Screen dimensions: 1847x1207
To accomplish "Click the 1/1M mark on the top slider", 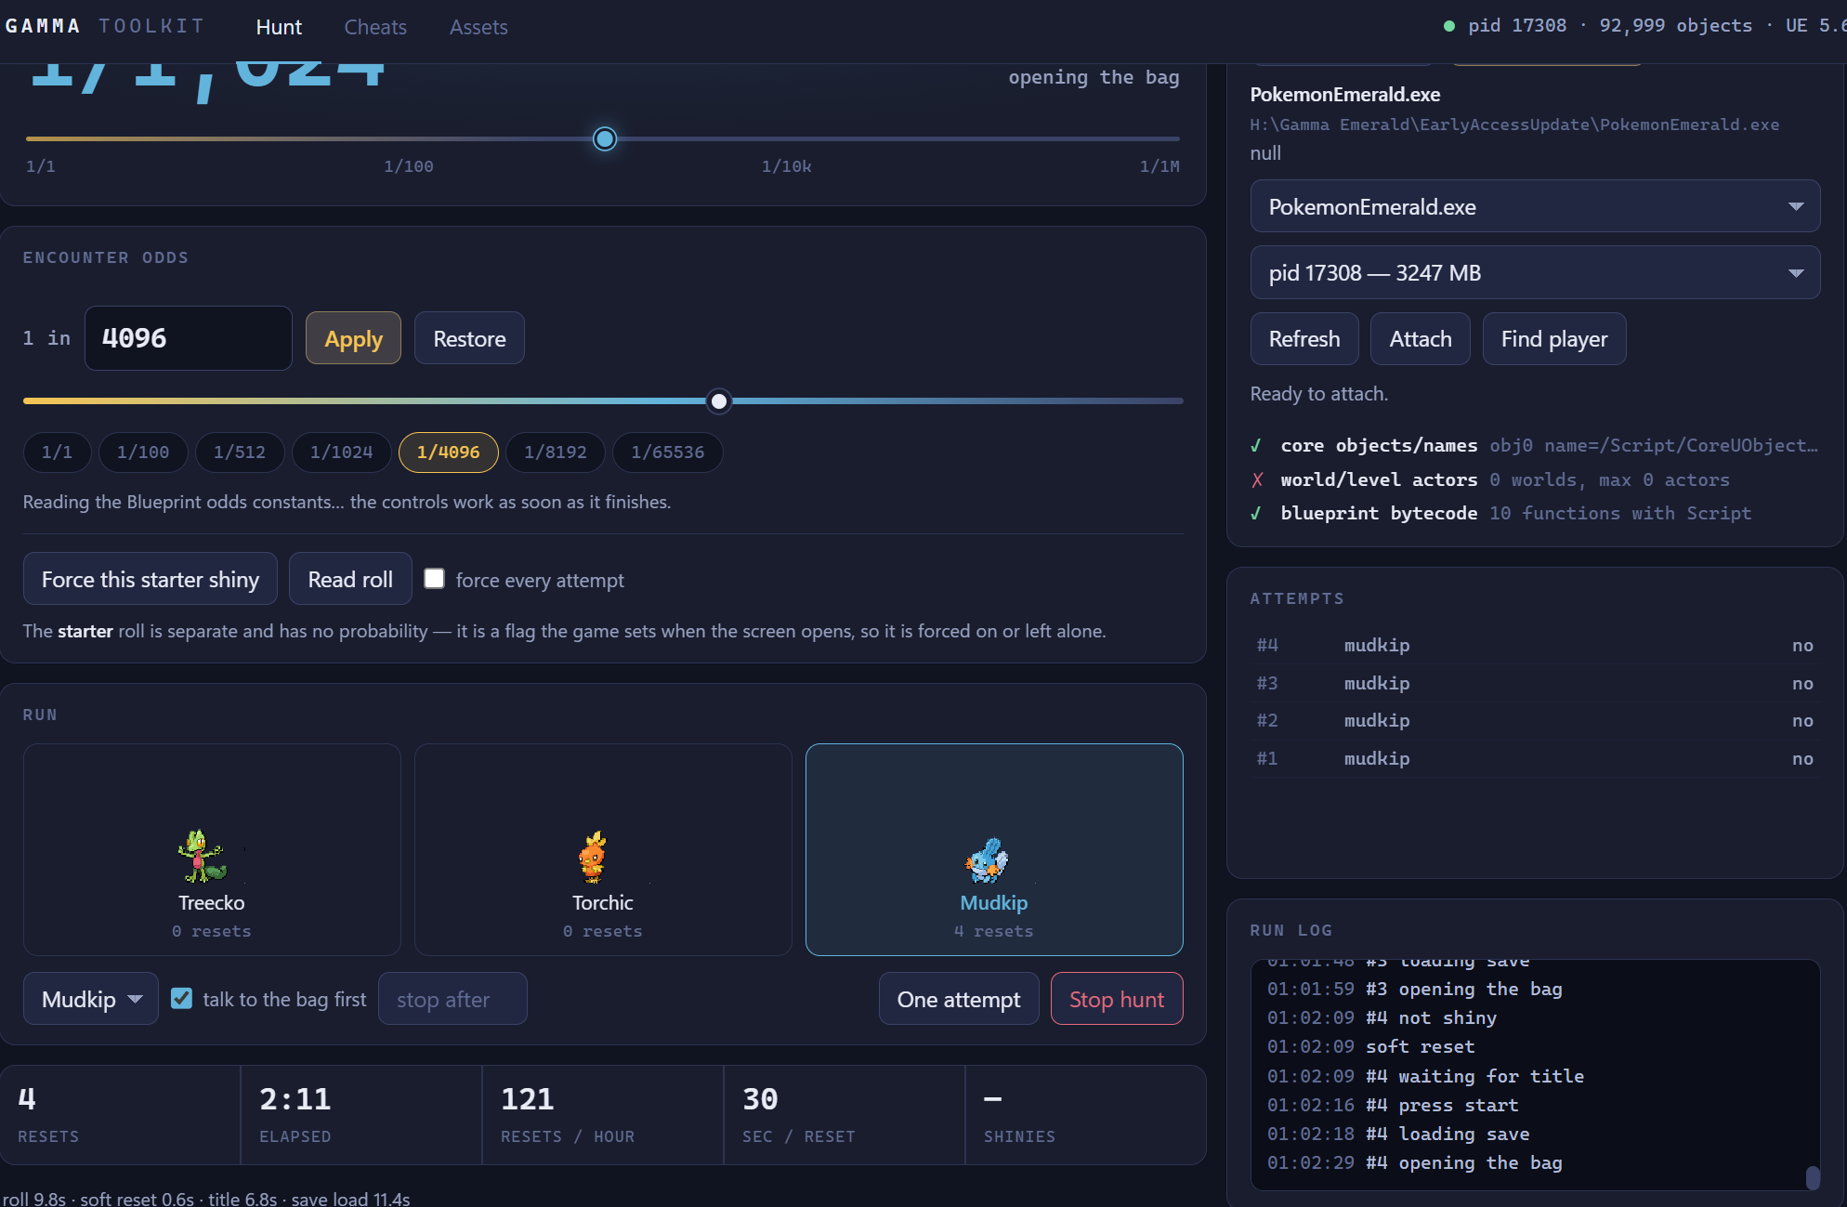I will click(x=1159, y=166).
